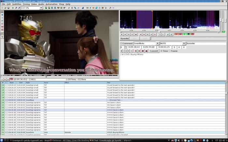Select the video Drag positioning tool
The width and height of the screenshot is (228, 142).
(2, 15)
